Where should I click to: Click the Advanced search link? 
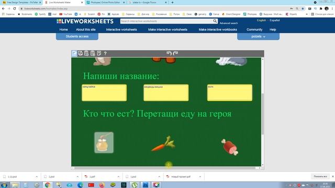(x=229, y=23)
